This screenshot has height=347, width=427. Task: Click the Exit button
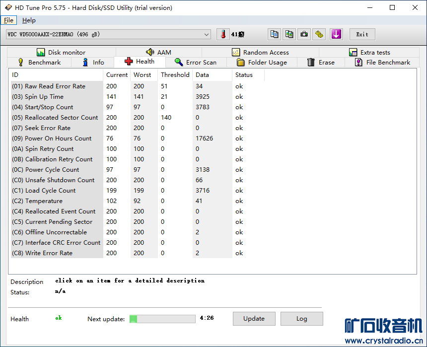(x=362, y=34)
